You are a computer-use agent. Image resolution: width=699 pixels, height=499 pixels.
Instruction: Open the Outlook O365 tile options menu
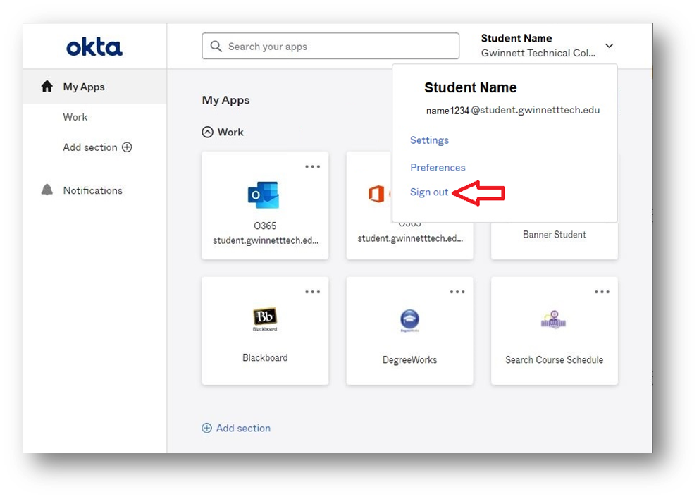click(x=312, y=166)
